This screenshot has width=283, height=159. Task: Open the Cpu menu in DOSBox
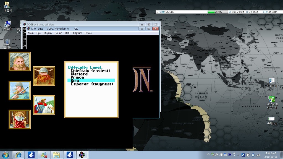click(39, 33)
